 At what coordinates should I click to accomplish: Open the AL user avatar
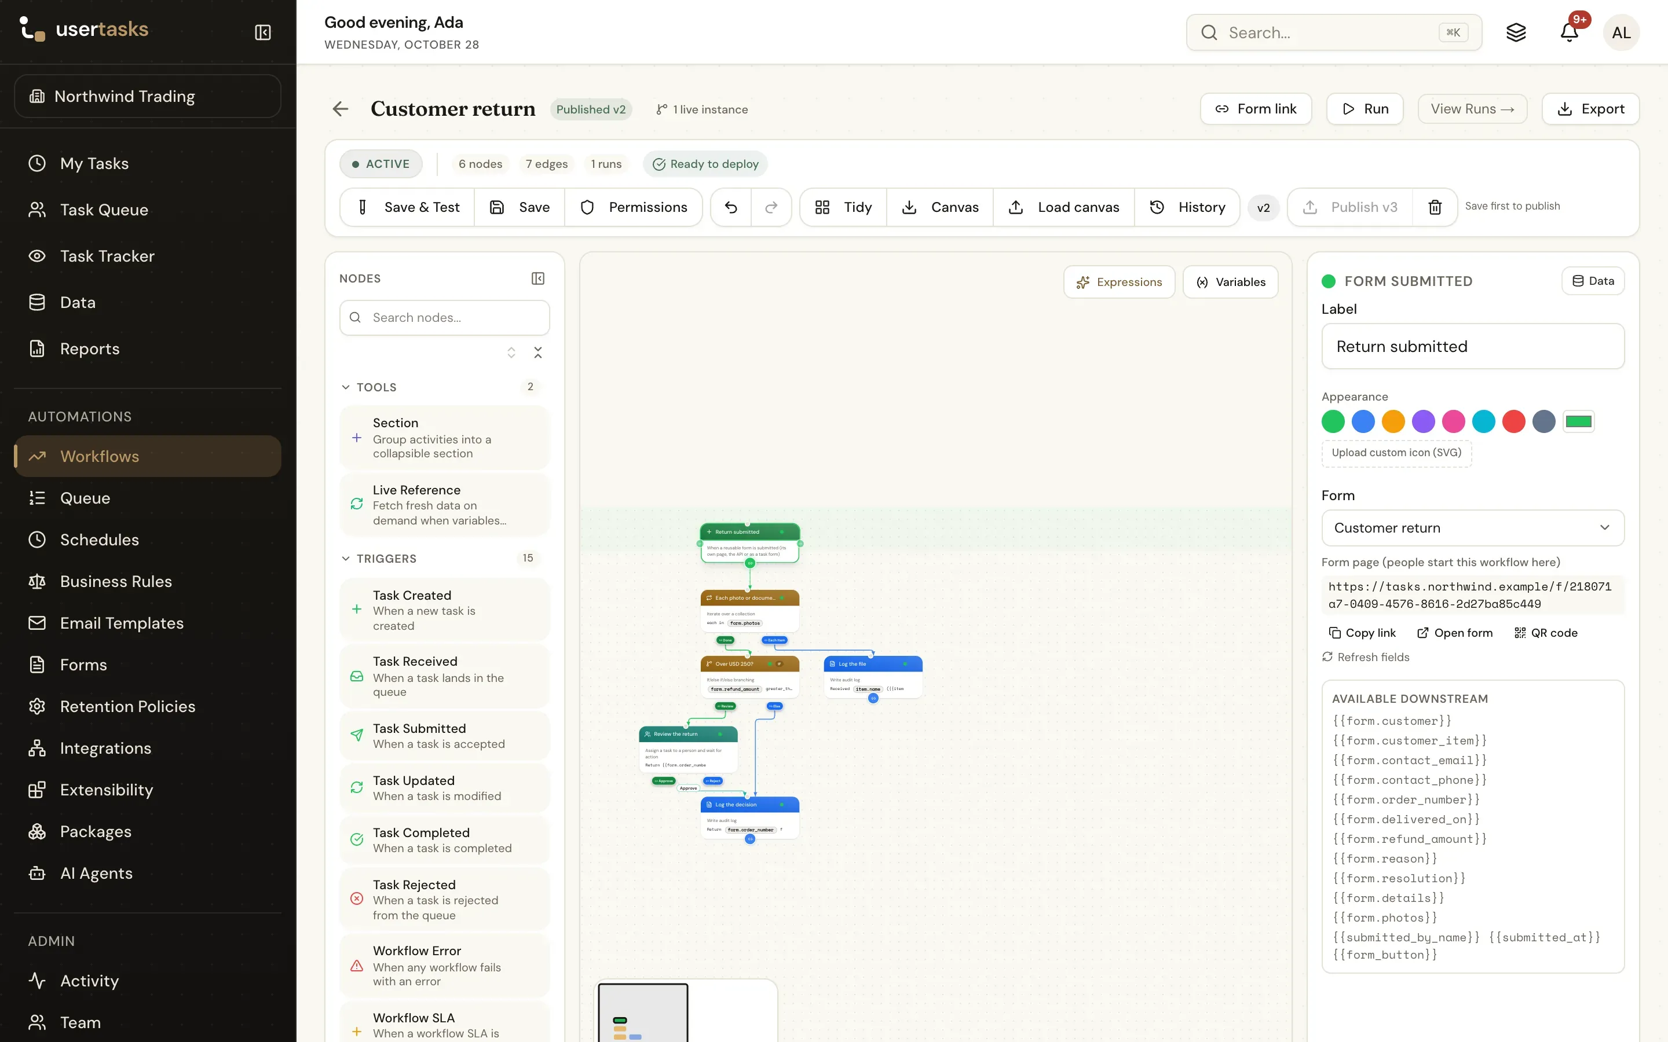tap(1622, 32)
